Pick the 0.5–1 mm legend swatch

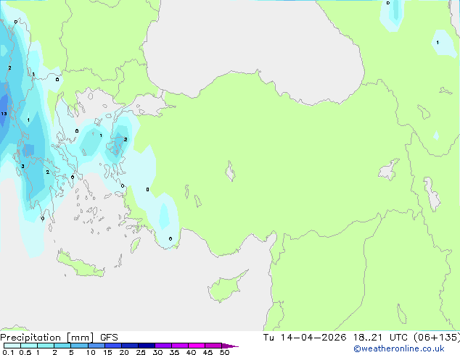29,346
